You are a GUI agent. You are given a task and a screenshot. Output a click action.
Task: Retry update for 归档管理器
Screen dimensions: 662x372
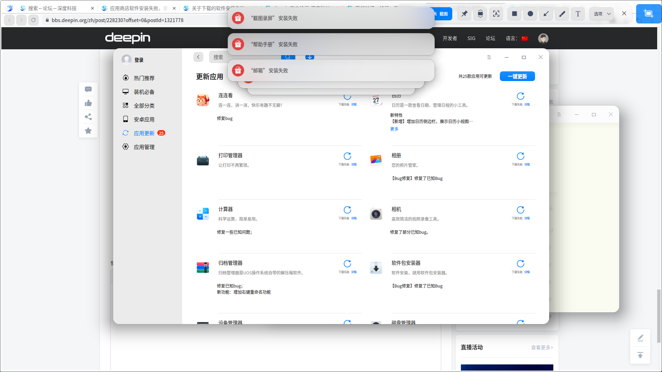347,264
